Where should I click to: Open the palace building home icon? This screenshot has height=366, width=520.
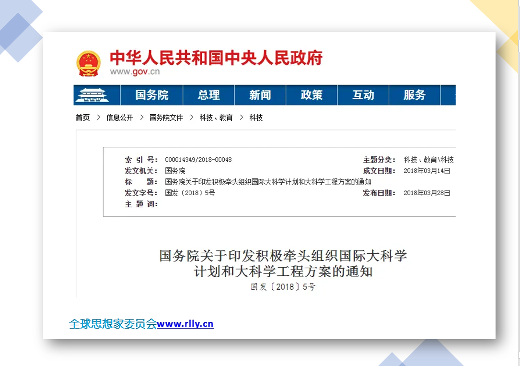point(92,95)
